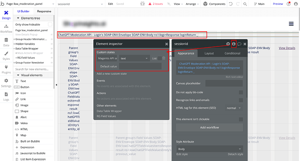Click the Add workflow button

pyautogui.click(x=209, y=128)
